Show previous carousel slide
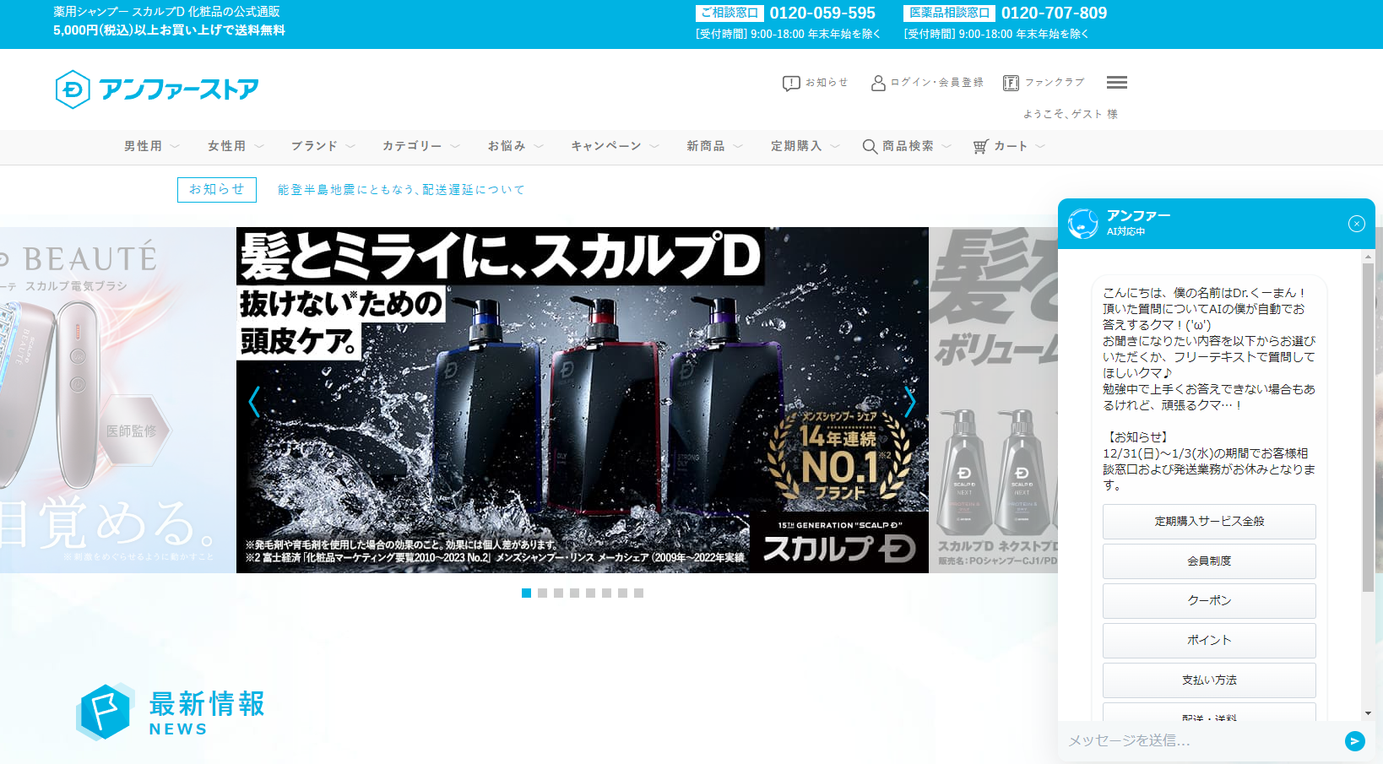This screenshot has height=764, width=1383. tap(253, 402)
